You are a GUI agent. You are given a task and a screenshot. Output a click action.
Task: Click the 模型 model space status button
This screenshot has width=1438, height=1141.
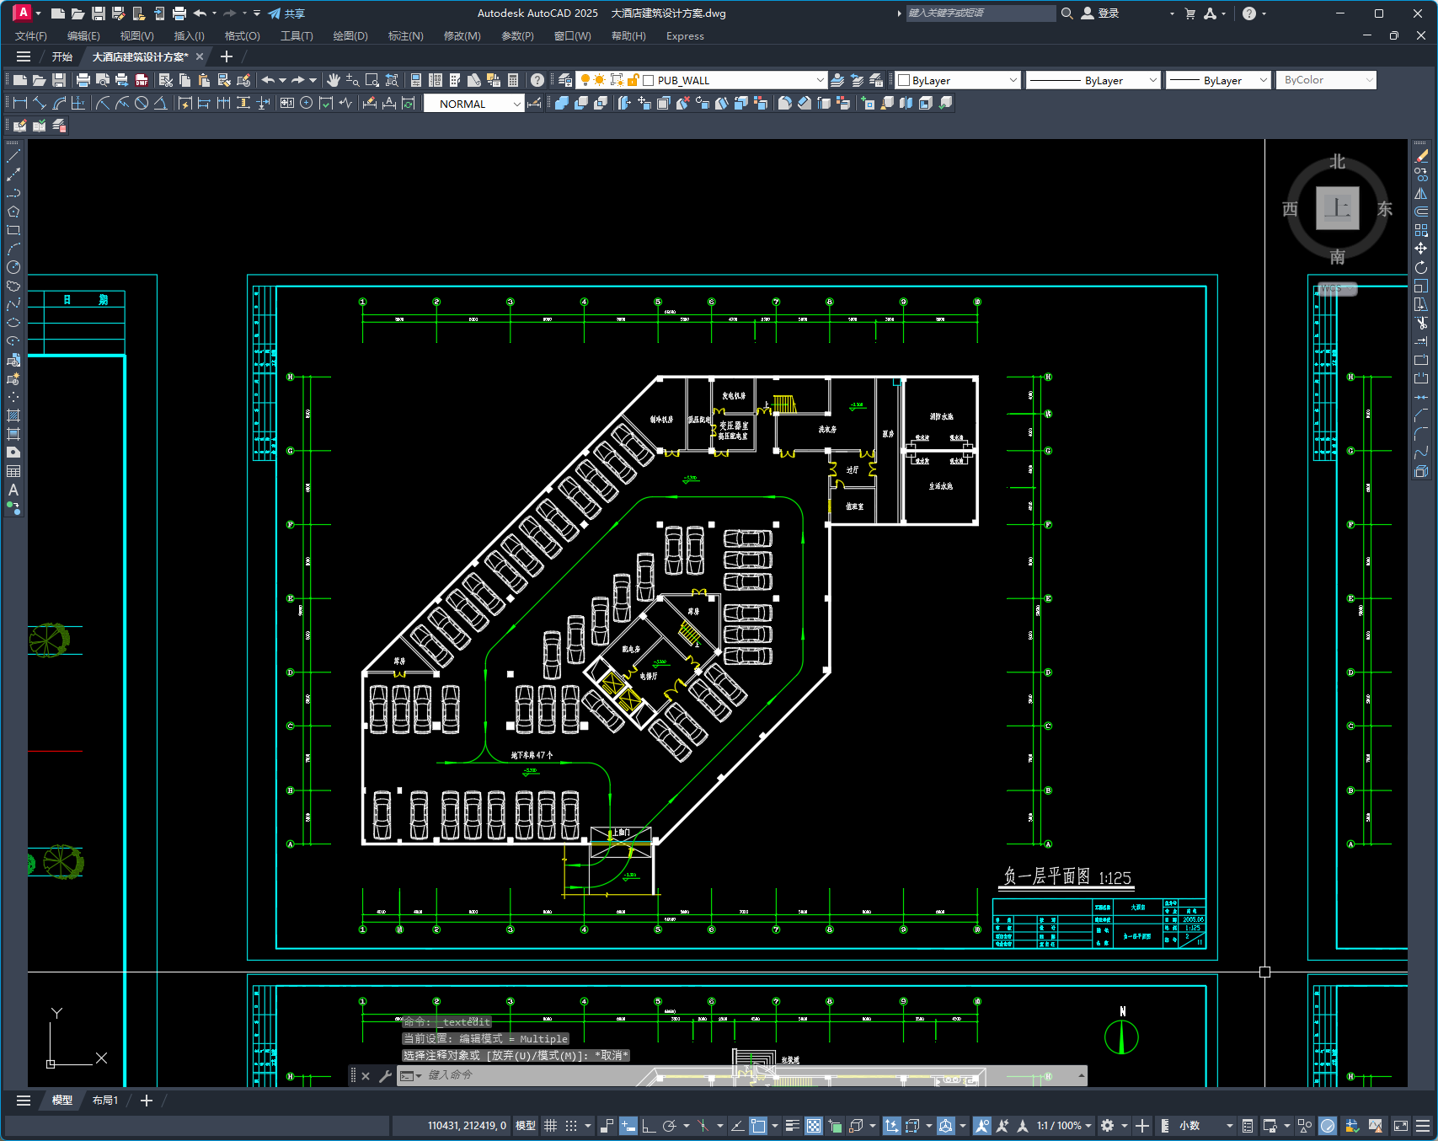(525, 1126)
